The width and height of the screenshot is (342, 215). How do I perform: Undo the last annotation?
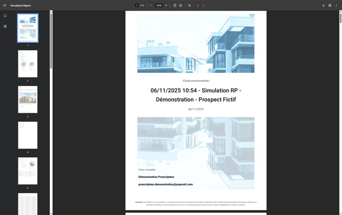click(198, 5)
